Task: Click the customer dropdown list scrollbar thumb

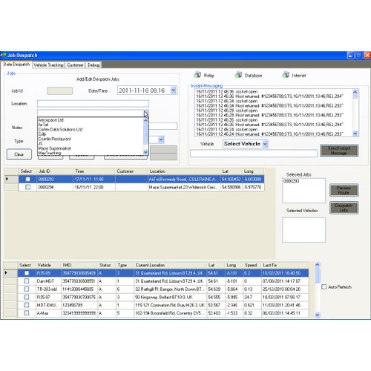Action: [x=145, y=134]
